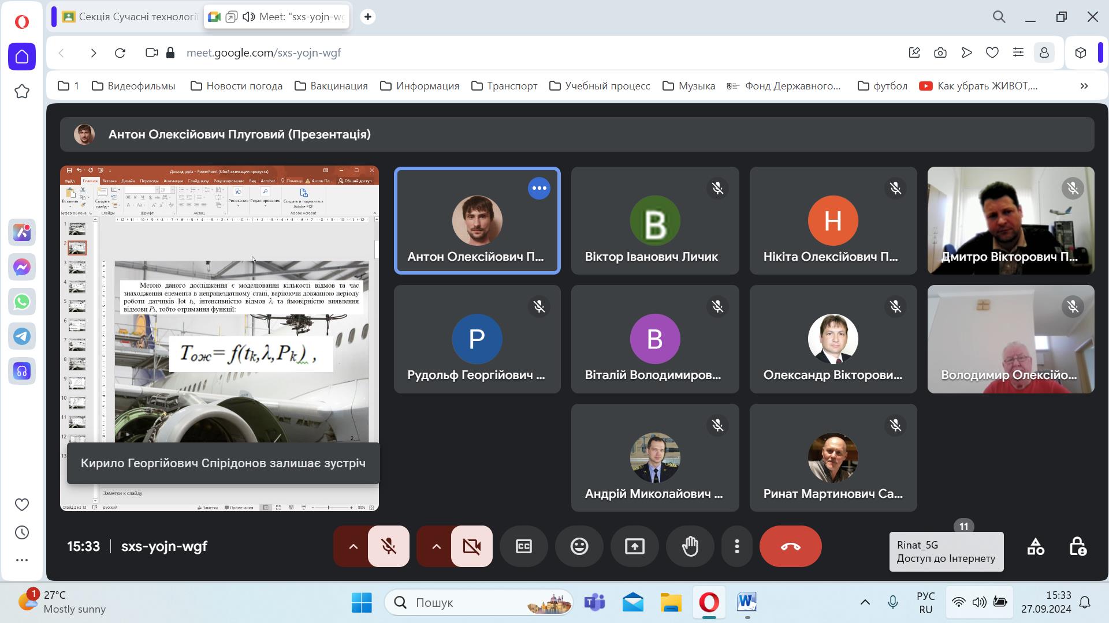This screenshot has width=1109, height=623.
Task: Open meeting activities shapes icon
Action: pos(1035,546)
